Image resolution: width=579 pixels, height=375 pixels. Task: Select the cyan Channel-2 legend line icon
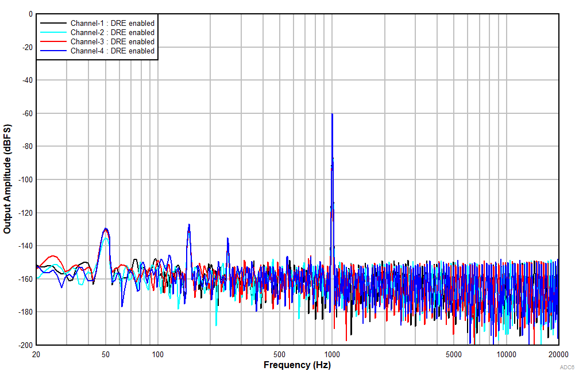(x=52, y=33)
